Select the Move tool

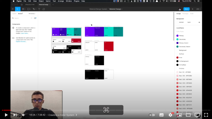[x=17, y=9]
